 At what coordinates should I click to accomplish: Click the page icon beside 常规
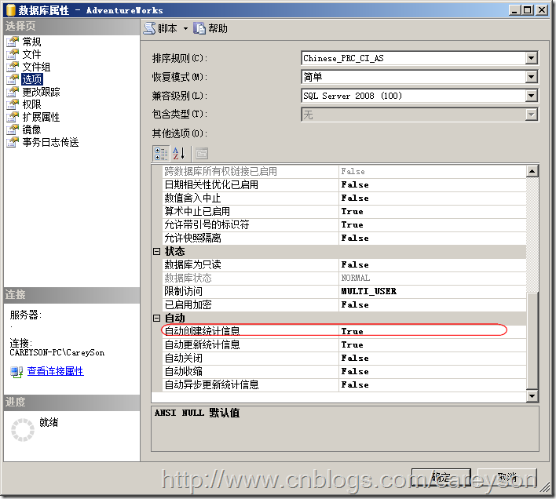(13, 42)
